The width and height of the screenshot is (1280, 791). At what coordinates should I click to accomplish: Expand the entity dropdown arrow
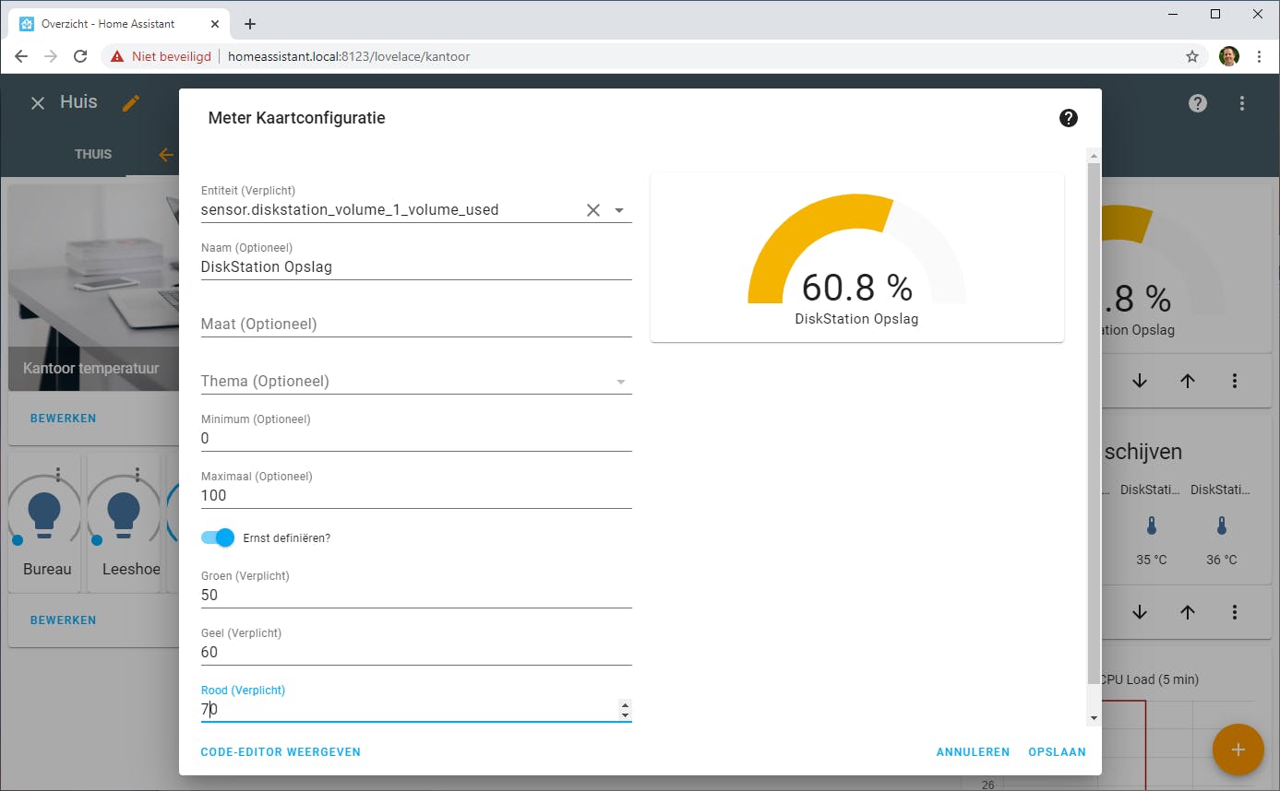pos(619,210)
